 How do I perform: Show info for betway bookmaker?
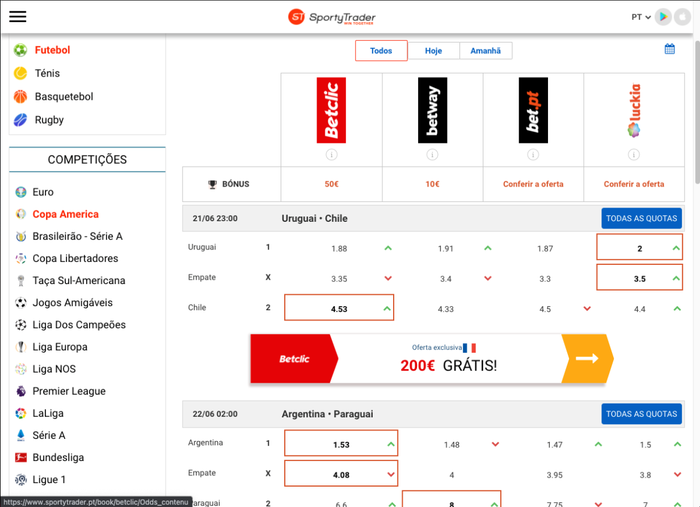tap(432, 155)
